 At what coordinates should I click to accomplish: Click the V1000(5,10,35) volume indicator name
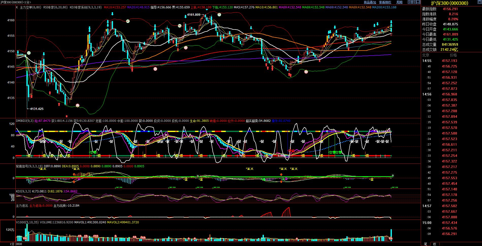(27, 222)
